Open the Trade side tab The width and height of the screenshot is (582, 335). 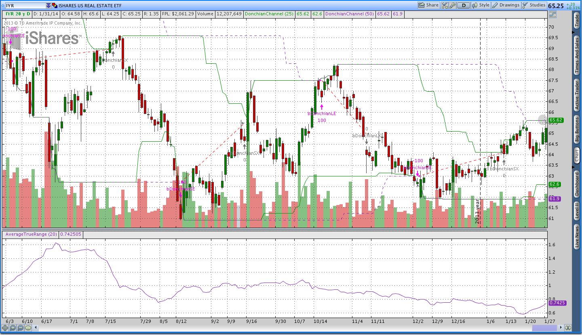tap(577, 20)
